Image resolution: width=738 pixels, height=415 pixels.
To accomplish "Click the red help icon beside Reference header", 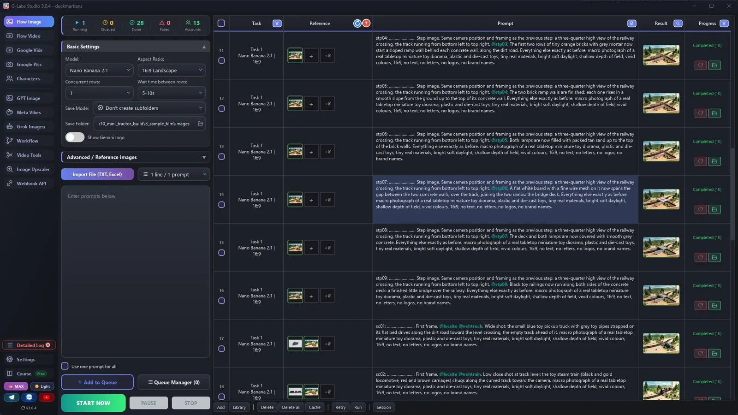I will tap(366, 23).
